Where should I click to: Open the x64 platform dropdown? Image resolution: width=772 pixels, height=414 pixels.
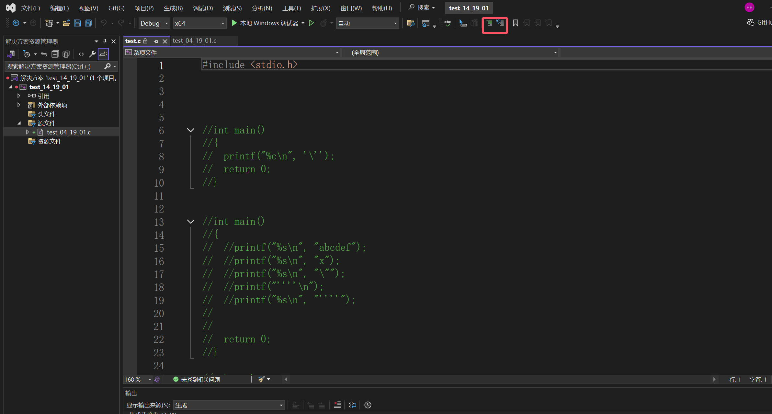pyautogui.click(x=199, y=23)
